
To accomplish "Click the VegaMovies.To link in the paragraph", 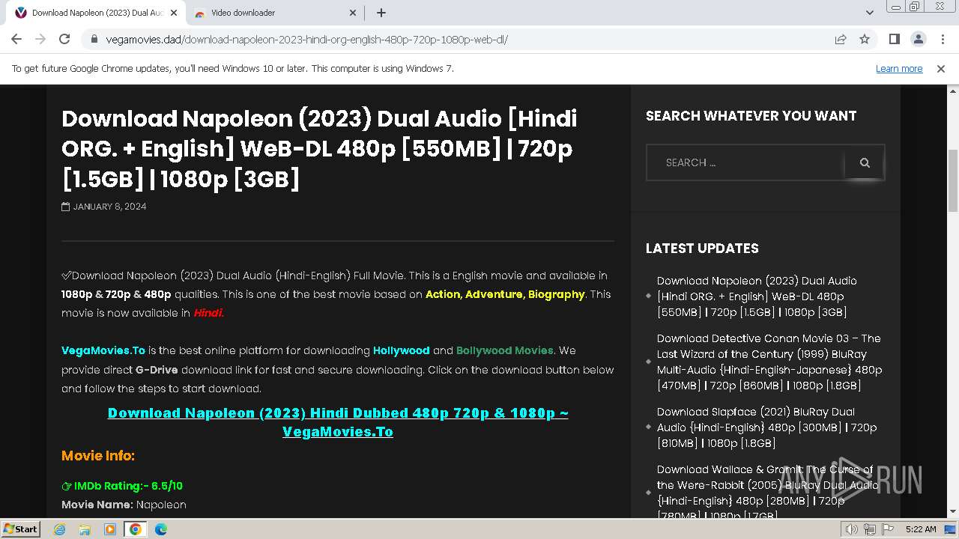I will pyautogui.click(x=103, y=350).
